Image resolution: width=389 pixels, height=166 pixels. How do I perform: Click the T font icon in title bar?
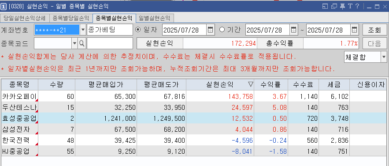click(350, 6)
